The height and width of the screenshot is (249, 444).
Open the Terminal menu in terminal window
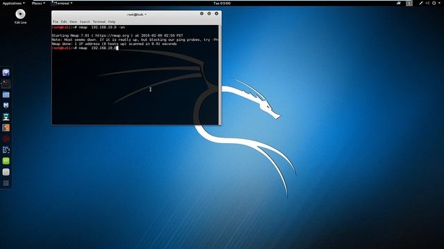pyautogui.click(x=99, y=21)
